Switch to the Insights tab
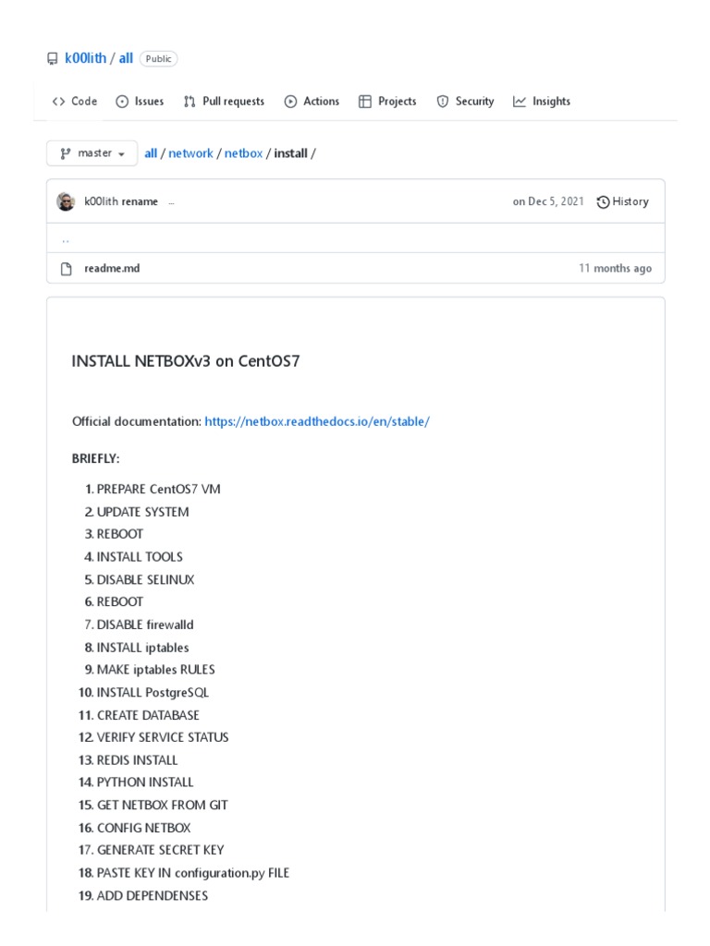 coord(551,102)
